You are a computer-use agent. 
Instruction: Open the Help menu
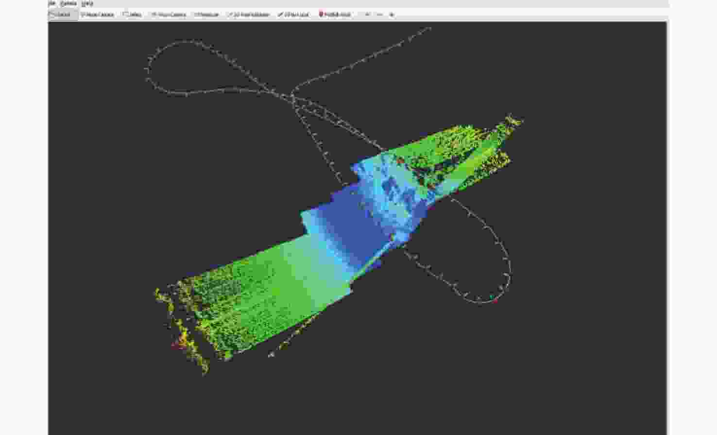pyautogui.click(x=87, y=3)
